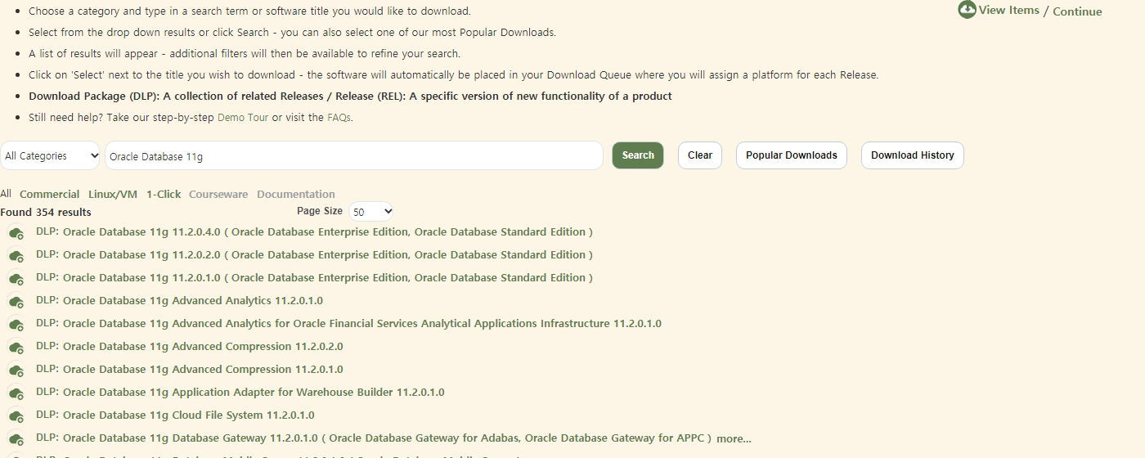Click the Clear button
This screenshot has height=458, width=1145.
point(700,155)
